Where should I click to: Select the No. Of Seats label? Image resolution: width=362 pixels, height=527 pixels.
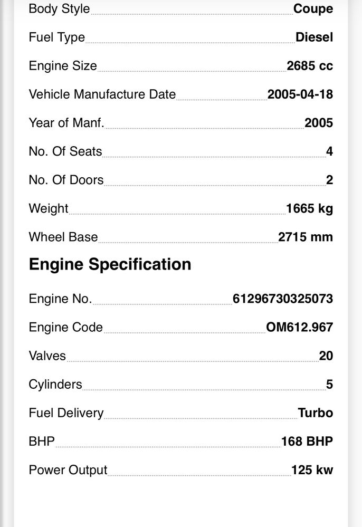pos(65,151)
